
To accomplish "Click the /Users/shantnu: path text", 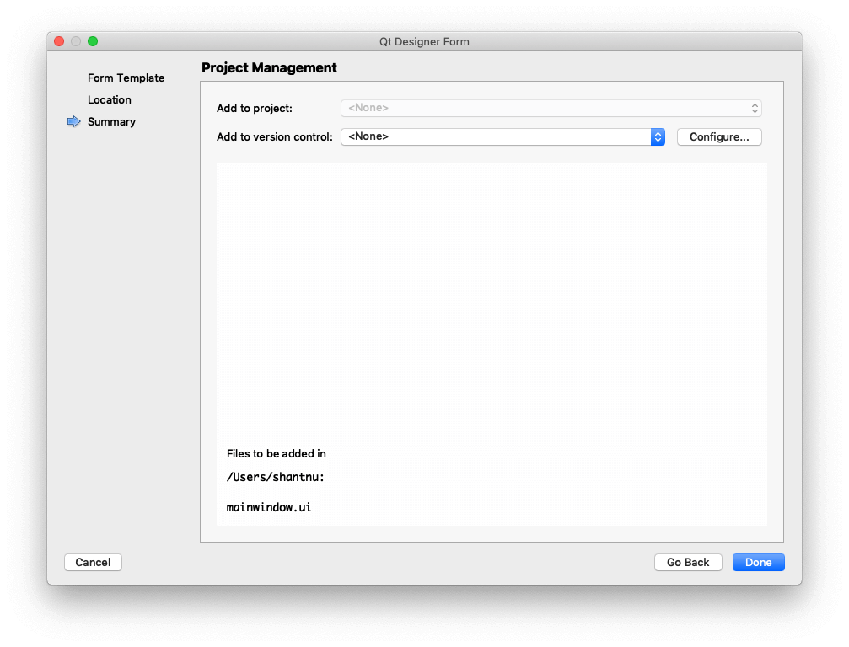I will point(275,477).
